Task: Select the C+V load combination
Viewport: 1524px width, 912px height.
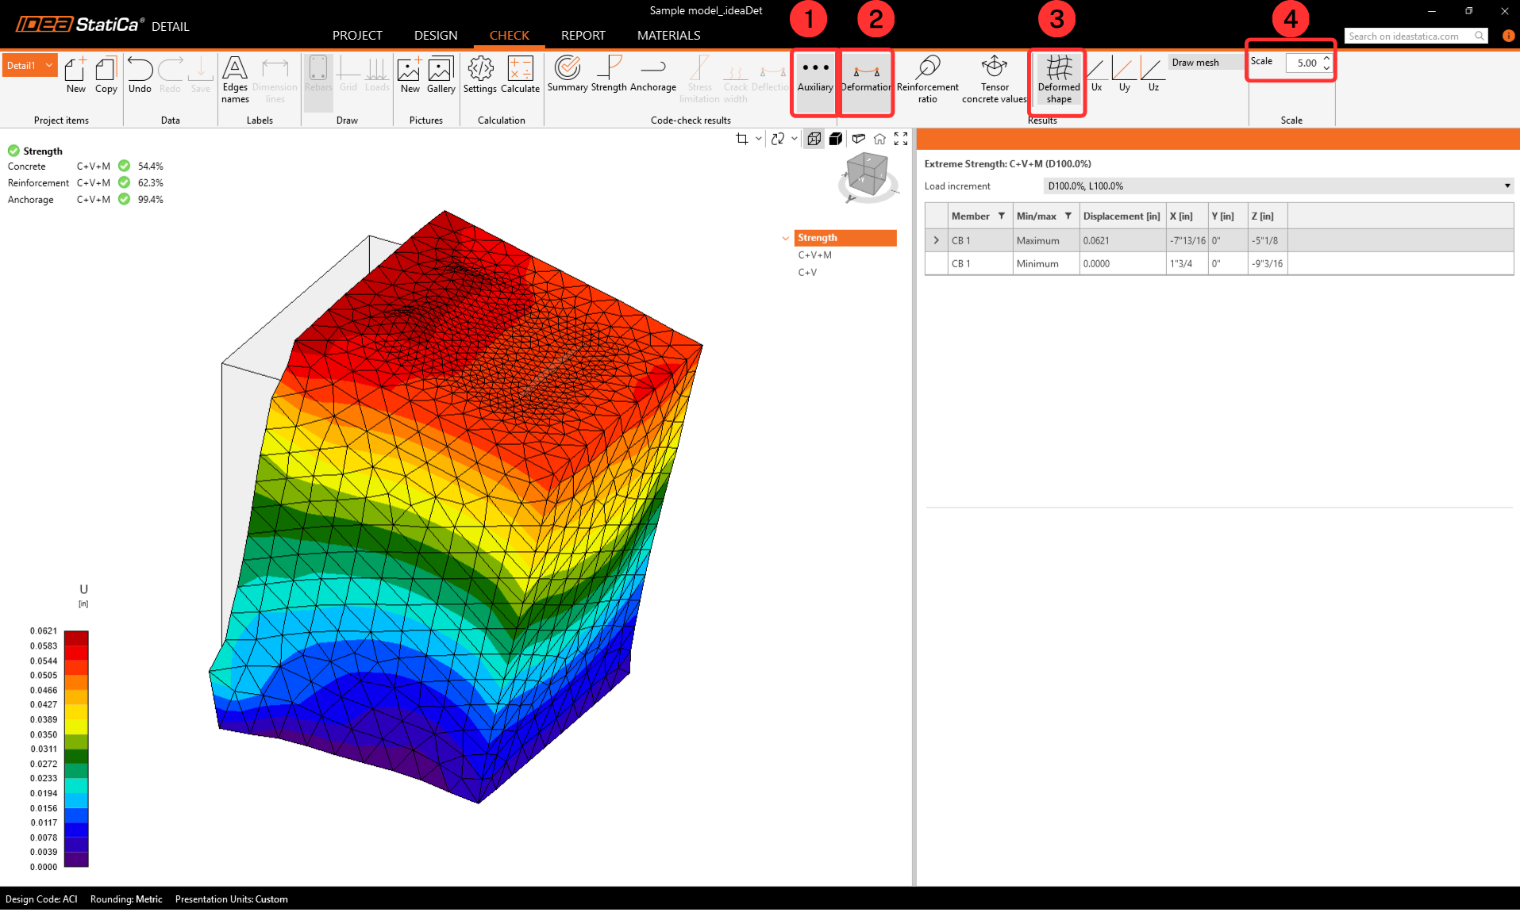Action: coord(807,273)
